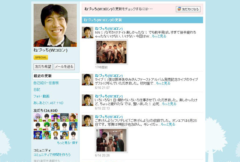
Task: Open the large profile photo
Action: pyautogui.click(x=55, y=25)
